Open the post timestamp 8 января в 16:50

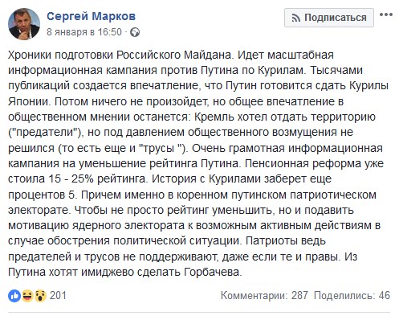pyautogui.click(x=84, y=32)
